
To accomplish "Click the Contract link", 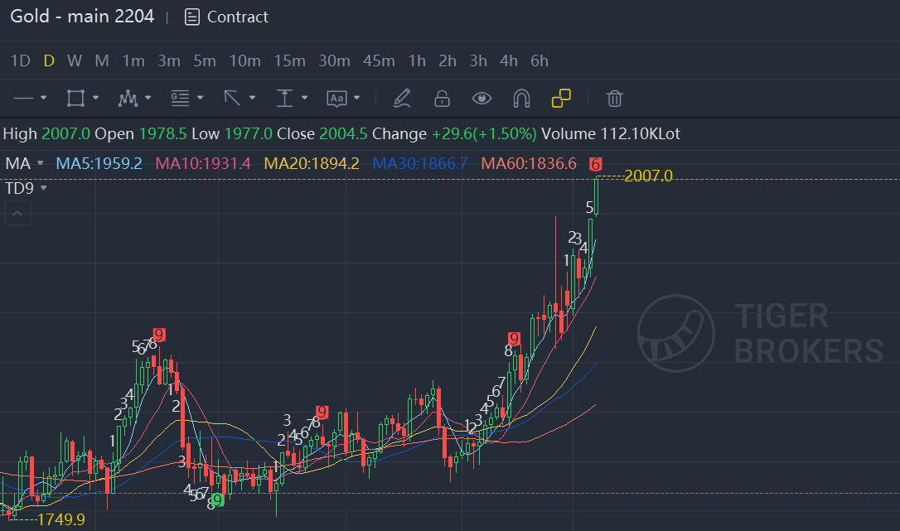I will click(237, 17).
